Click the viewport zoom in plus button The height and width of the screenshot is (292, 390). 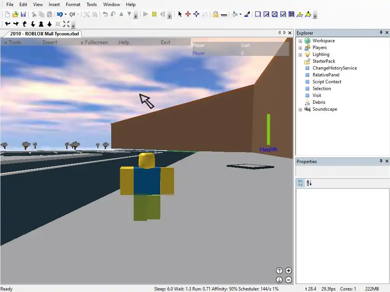[x=289, y=271]
